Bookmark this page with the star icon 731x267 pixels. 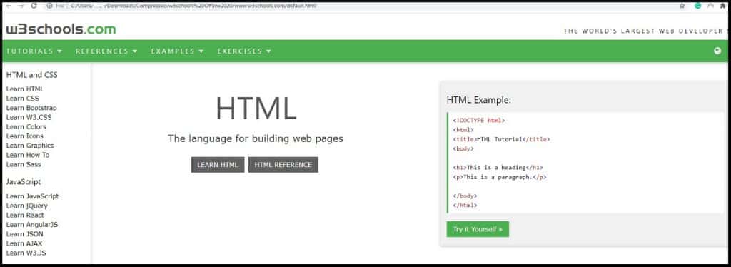[682, 6]
